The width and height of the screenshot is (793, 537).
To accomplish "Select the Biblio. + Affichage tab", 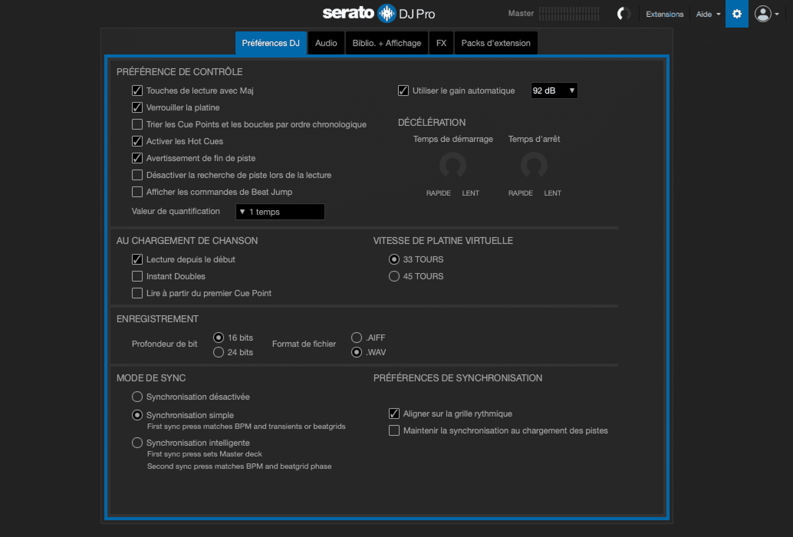I will (x=386, y=43).
